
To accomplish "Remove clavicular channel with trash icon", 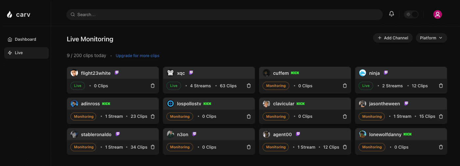I will (345, 116).
